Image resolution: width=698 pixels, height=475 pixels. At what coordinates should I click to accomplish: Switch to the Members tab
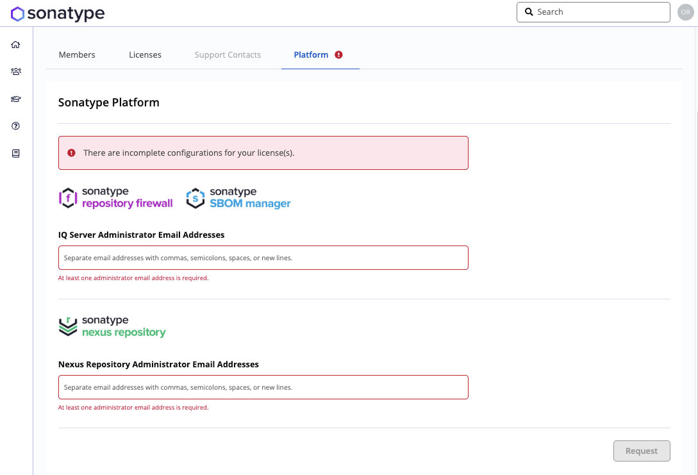coord(77,54)
